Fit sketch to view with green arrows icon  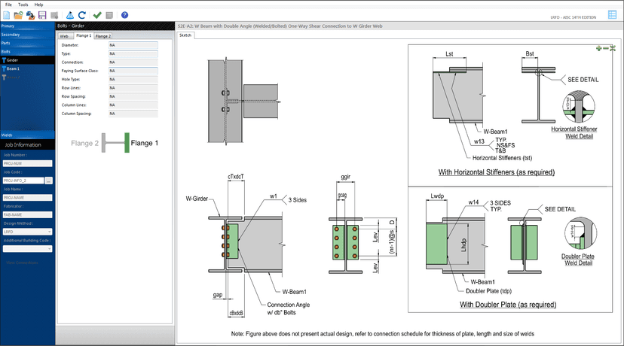coord(612,48)
